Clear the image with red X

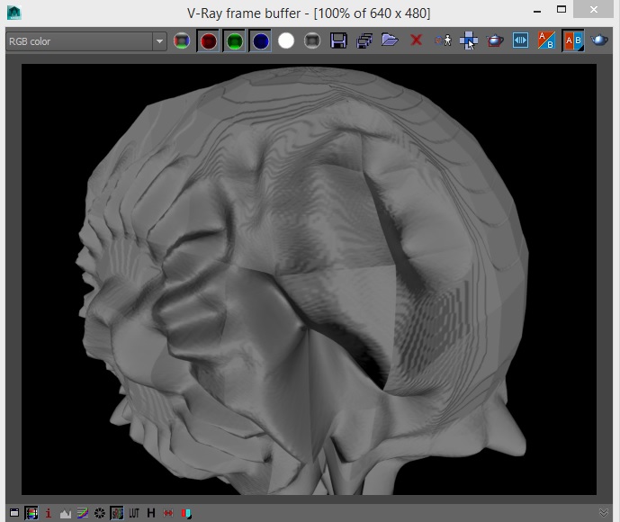416,40
